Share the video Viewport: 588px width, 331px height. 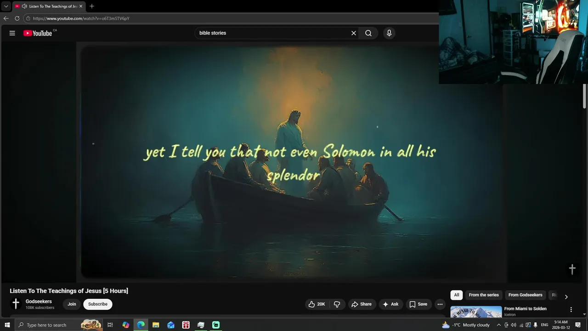pyautogui.click(x=362, y=304)
